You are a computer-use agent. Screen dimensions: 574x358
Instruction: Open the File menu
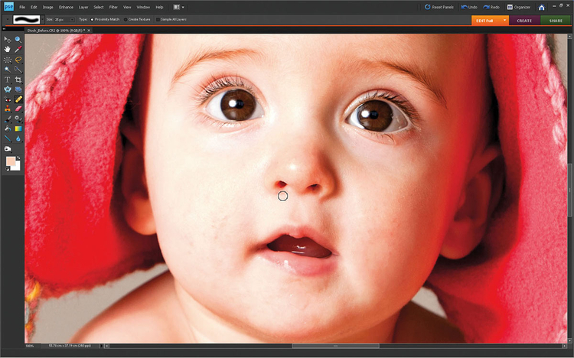coord(22,8)
